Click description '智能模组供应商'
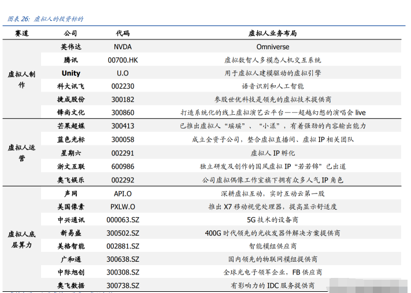 (273, 246)
